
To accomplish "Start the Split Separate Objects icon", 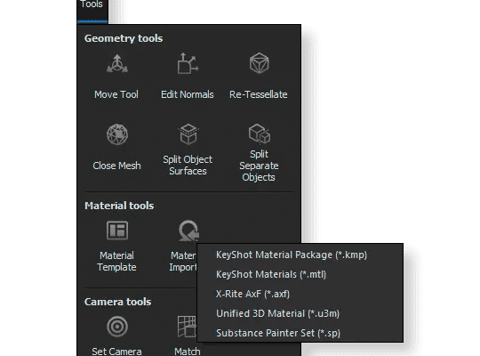I will 259,133.
